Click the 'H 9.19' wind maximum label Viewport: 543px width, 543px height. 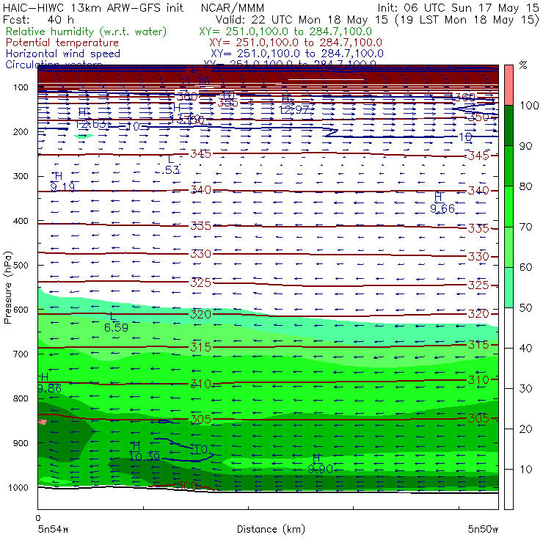point(62,182)
